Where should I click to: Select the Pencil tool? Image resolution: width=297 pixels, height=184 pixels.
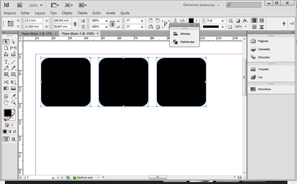tap(13, 68)
